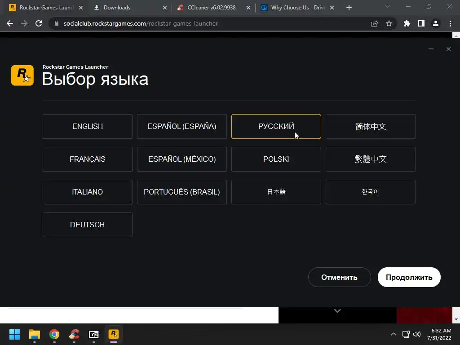The image size is (460, 345).
Task: Select ENGLISH language option
Action: pyautogui.click(x=88, y=126)
